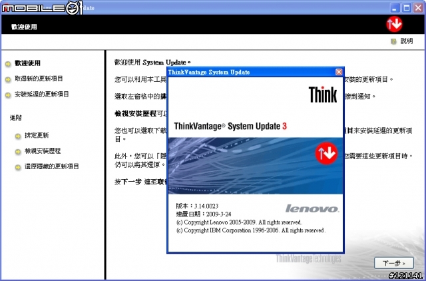Click the 歡迎使用 System Update welcome line
The width and height of the screenshot is (426, 281).
[x=152, y=62]
